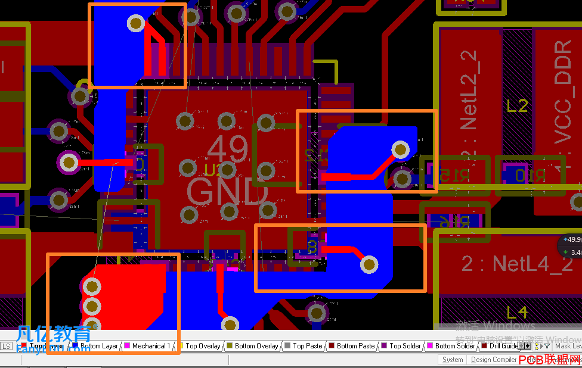Image resolution: width=582 pixels, height=368 pixels.
Task: Activate the Top Overlay layer tab
Action: point(203,346)
